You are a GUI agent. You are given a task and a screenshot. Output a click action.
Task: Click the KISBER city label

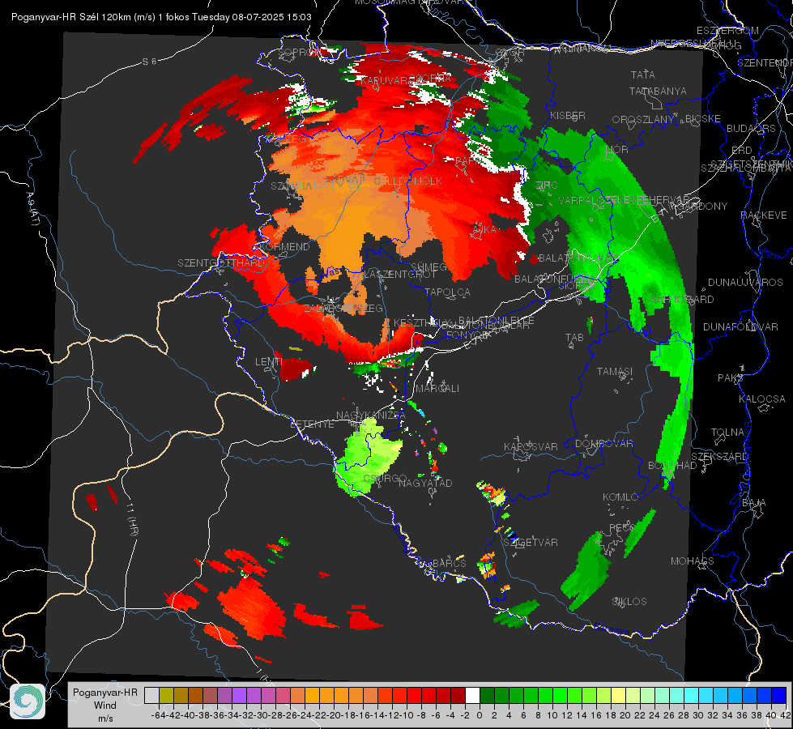(x=568, y=115)
